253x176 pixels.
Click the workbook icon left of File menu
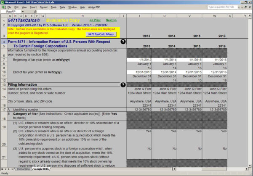point(3,7)
